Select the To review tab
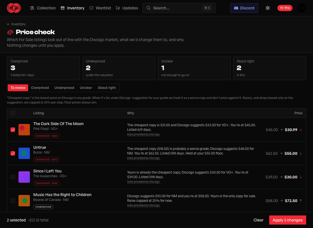The image size is (313, 228). [x=18, y=88]
